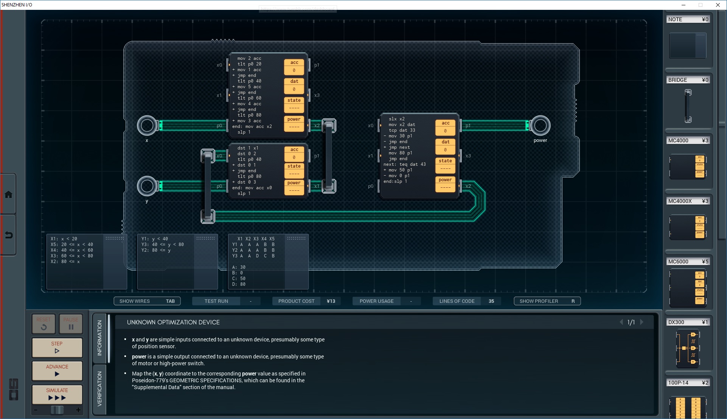Select the BRIDGE wire component

(688, 106)
